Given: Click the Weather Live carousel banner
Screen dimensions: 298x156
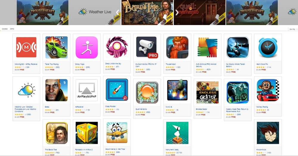Looking at the screenshot, I should coord(95,12).
